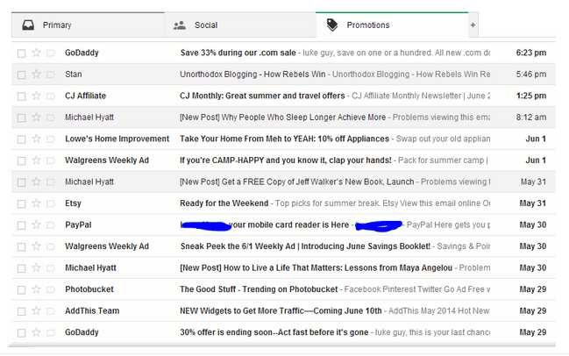
Task: Click the plus button to add tab
Action: (x=473, y=25)
